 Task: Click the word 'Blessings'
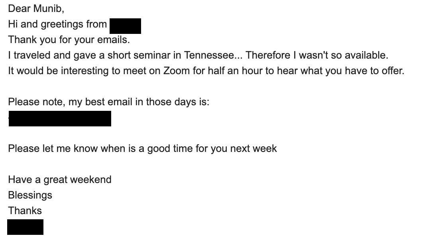pos(30,195)
